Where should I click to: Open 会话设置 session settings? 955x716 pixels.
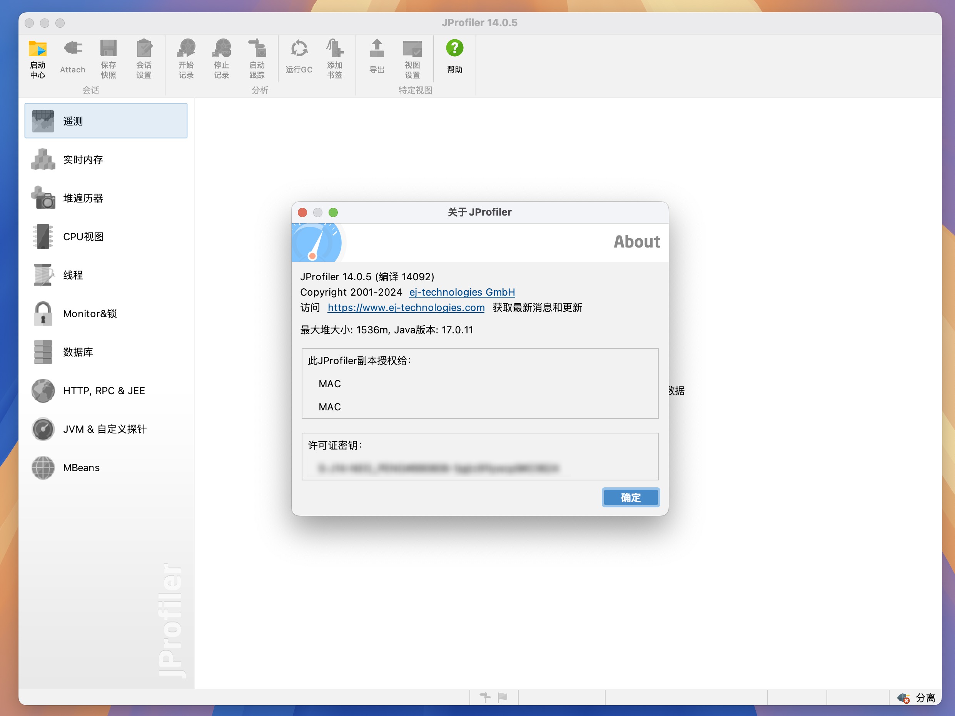coord(144,59)
